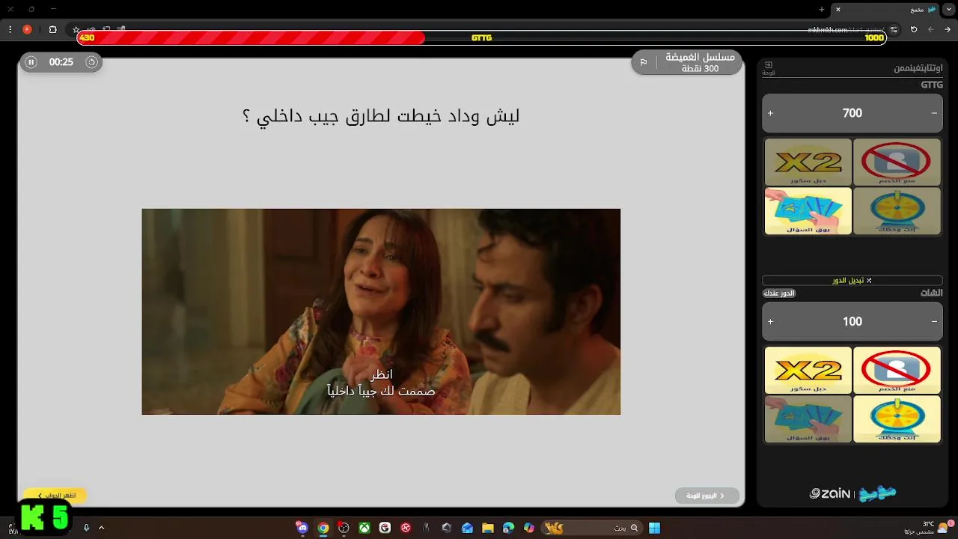Go back in browser history
The height and width of the screenshot is (539, 958).
pyautogui.click(x=948, y=29)
